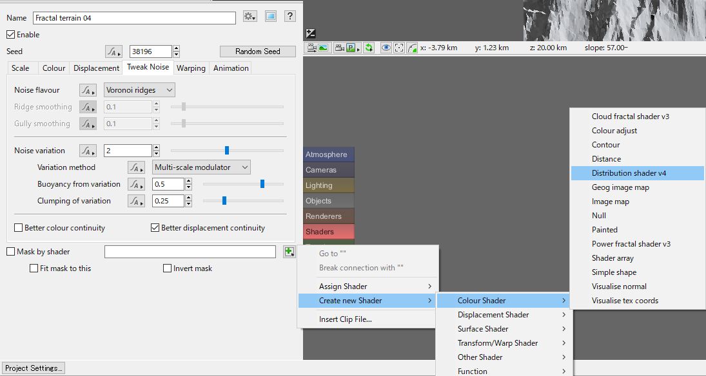This screenshot has width=706, height=376.
Task: Open animation options for Buoyancy from variation
Action: [136, 184]
